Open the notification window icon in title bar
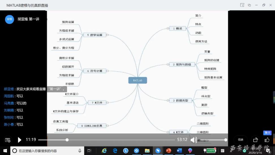The width and height of the screenshot is (275, 155). [242, 5]
